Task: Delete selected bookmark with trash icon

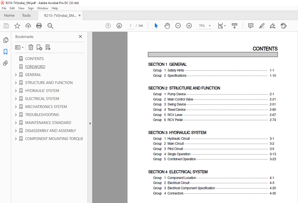Action: click(31, 47)
